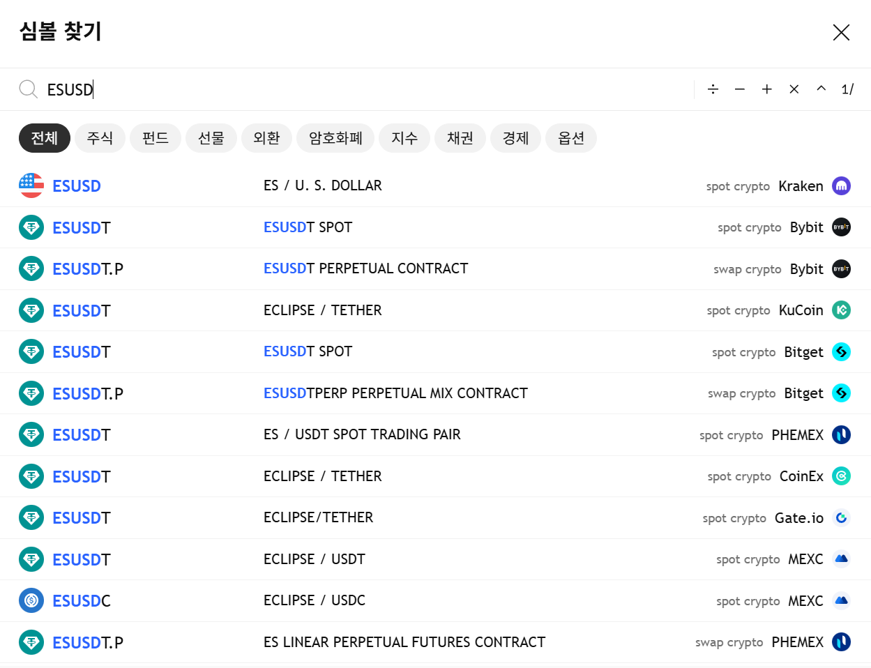This screenshot has height=668, width=871.
Task: Open ESUSD symbol on Kraken
Action: point(435,186)
